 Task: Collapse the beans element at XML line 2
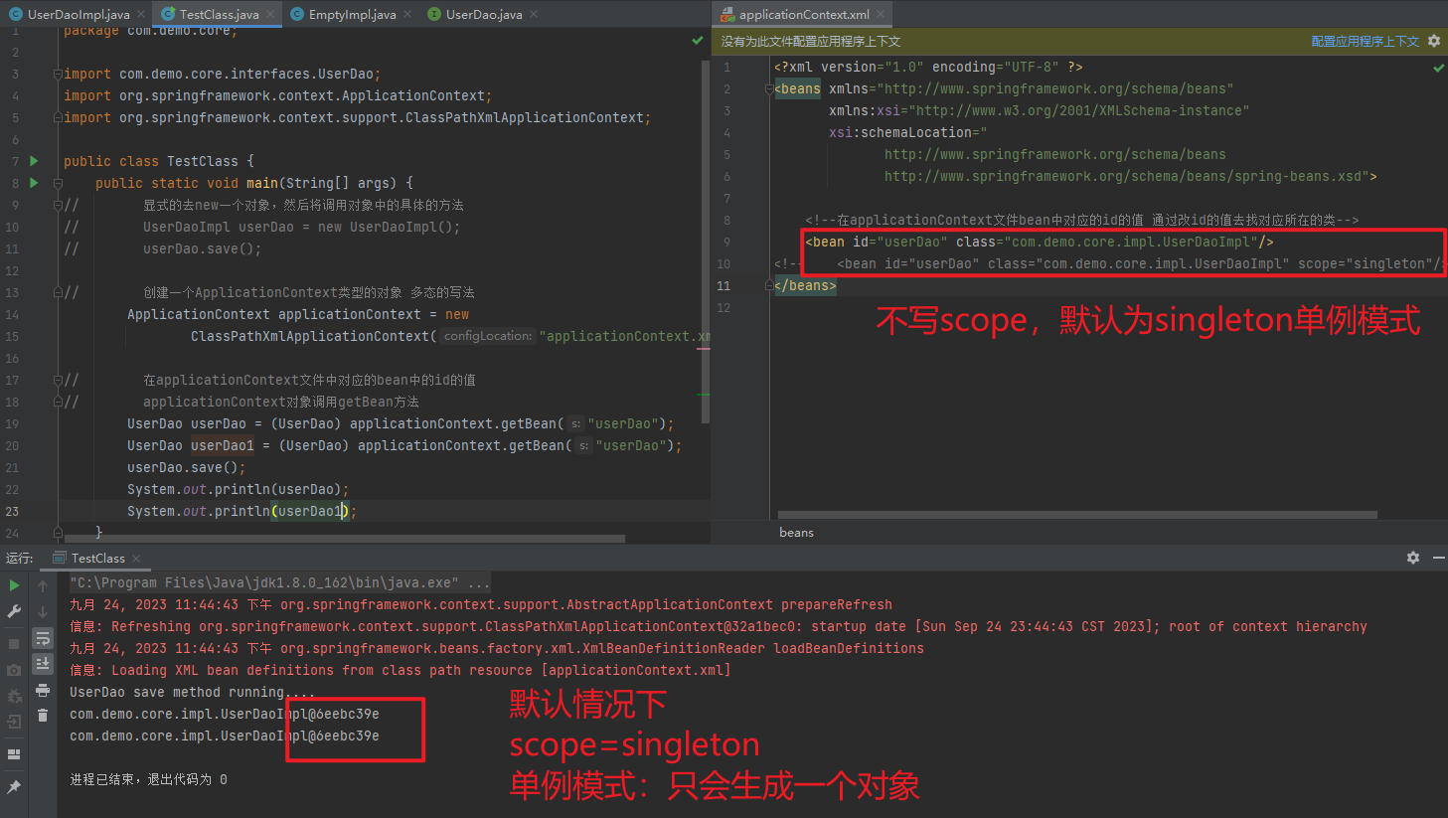pos(769,88)
